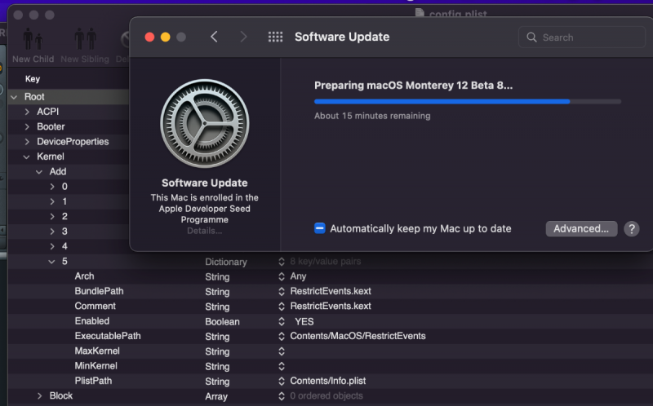Expand the ACPI node
The height and width of the screenshot is (406, 653).
(x=27, y=112)
